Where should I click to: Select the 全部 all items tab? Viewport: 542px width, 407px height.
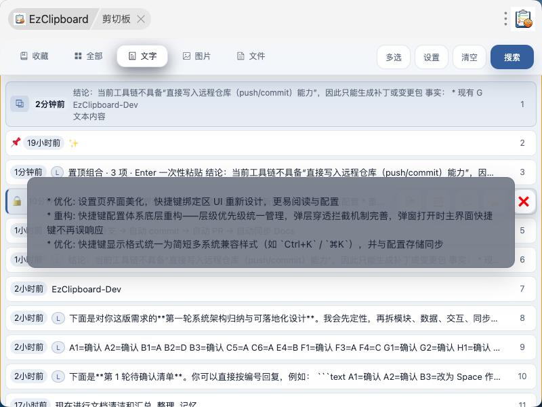89,56
